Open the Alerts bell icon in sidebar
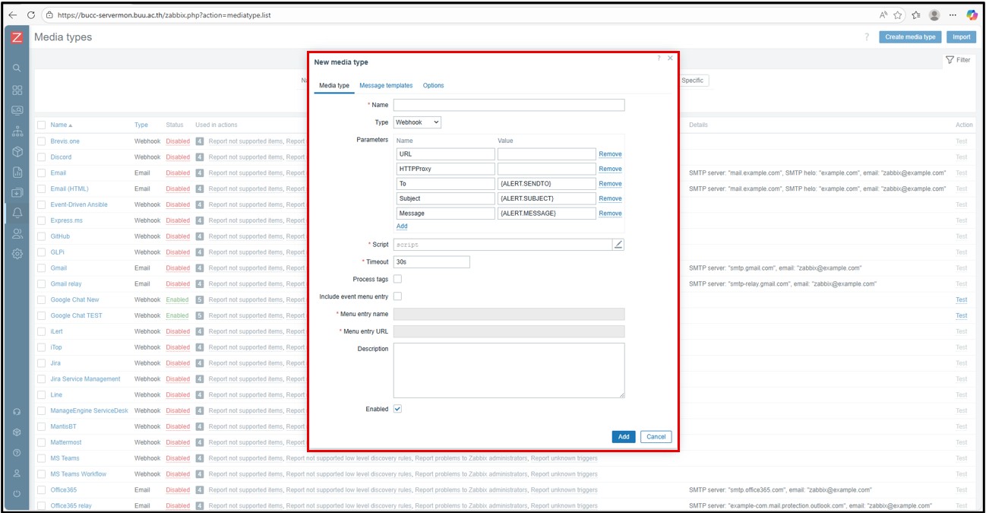The width and height of the screenshot is (986, 513). pos(17,214)
